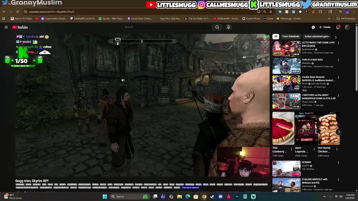Open Supermarket Simula... bookmark
This screenshot has width=358, height=201.
(x=54, y=19)
